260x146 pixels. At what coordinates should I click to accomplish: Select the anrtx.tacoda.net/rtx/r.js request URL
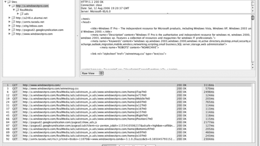point(99,139)
